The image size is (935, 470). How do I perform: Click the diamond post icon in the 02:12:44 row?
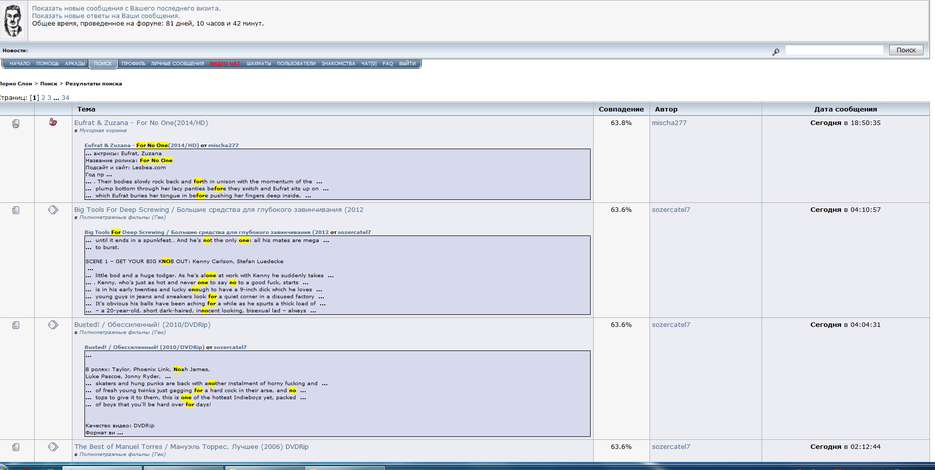click(53, 447)
